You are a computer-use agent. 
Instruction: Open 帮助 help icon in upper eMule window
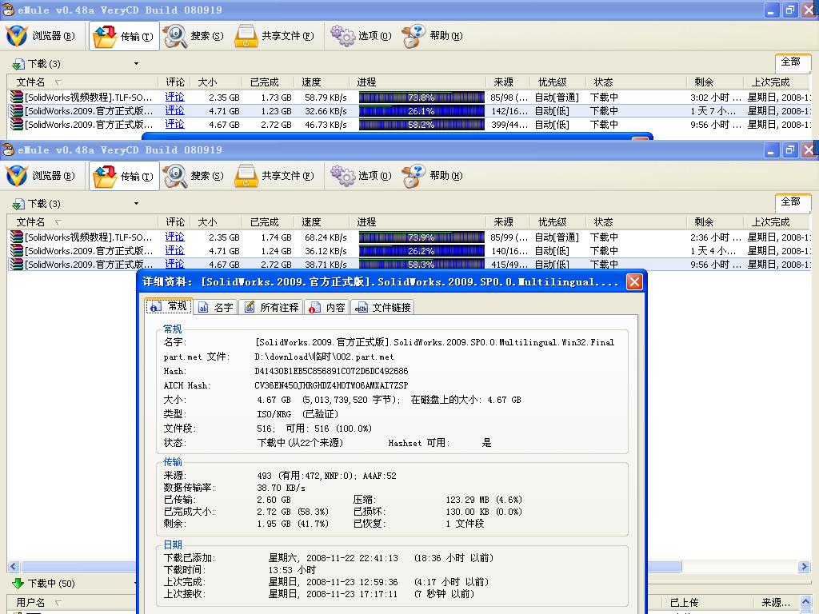point(413,36)
